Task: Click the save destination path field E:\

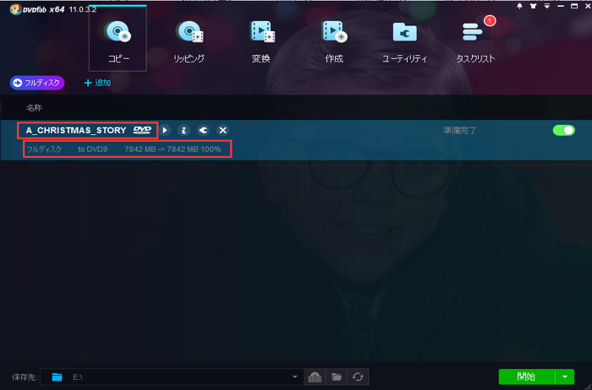Action: pos(170,376)
